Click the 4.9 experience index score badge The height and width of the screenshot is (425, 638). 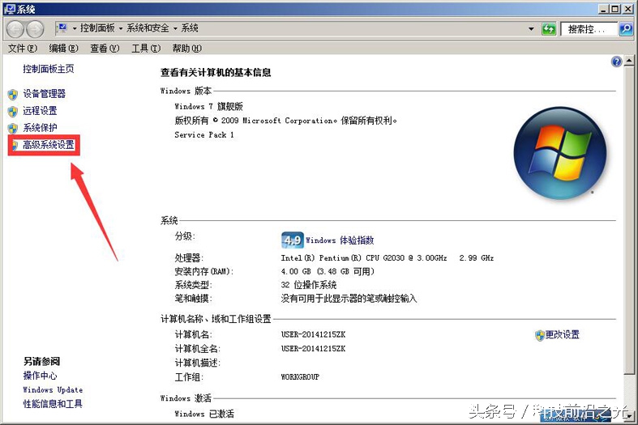(x=292, y=240)
